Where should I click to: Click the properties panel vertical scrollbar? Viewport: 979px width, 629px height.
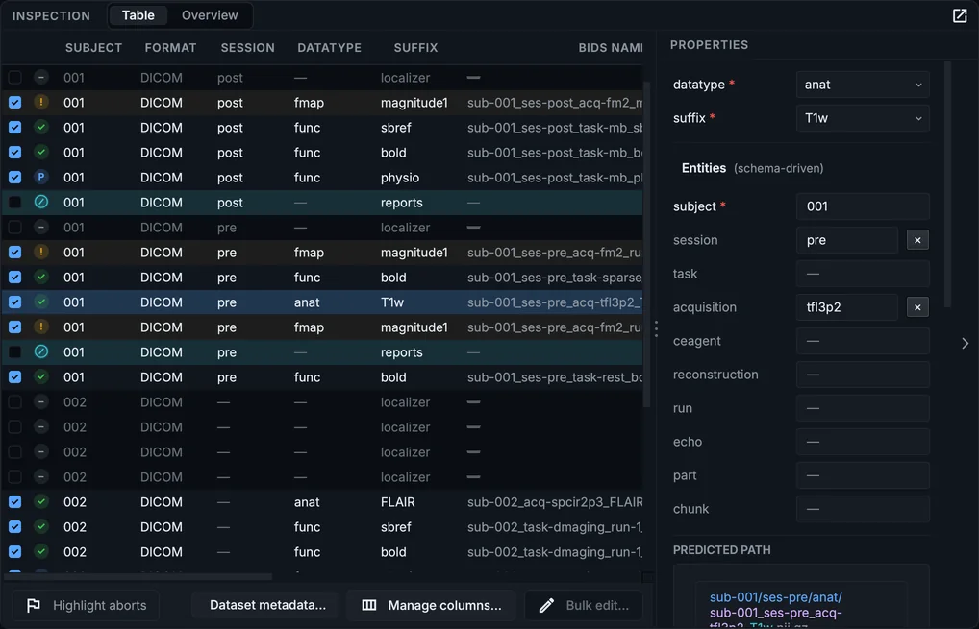click(x=948, y=184)
